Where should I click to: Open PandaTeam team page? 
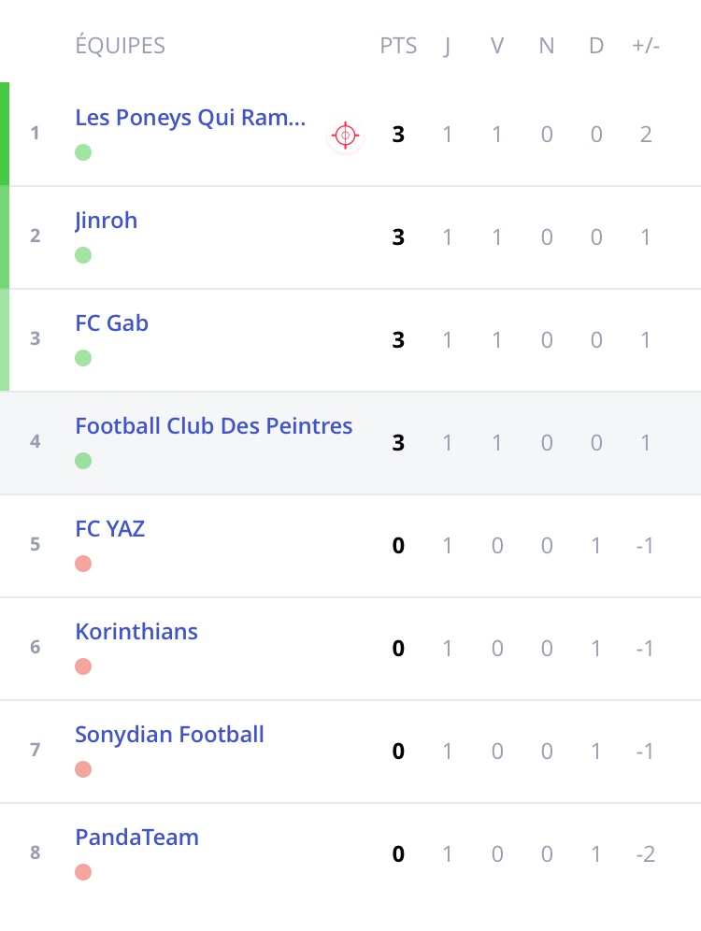coord(136,838)
